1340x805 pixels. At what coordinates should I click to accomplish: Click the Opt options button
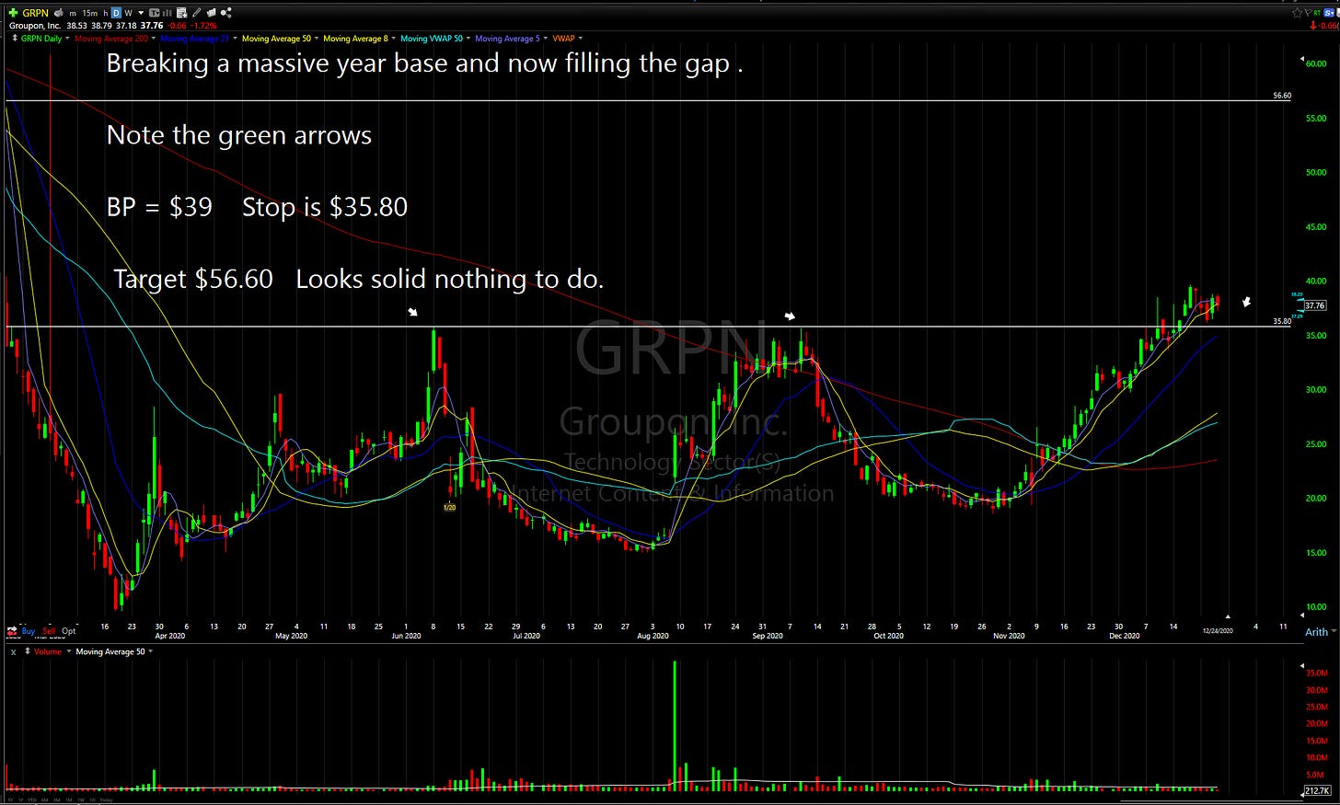tap(69, 631)
